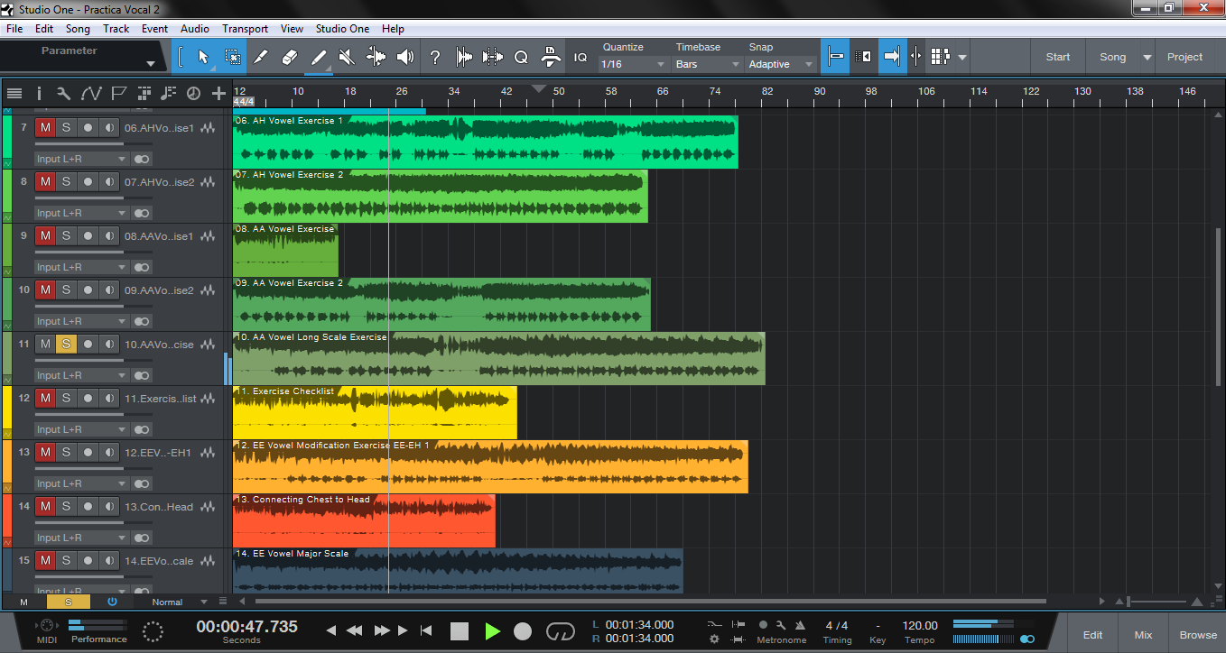Viewport: 1226px width, 653px height.
Task: Open the dropdown arrow next to Song
Action: coord(1147,57)
